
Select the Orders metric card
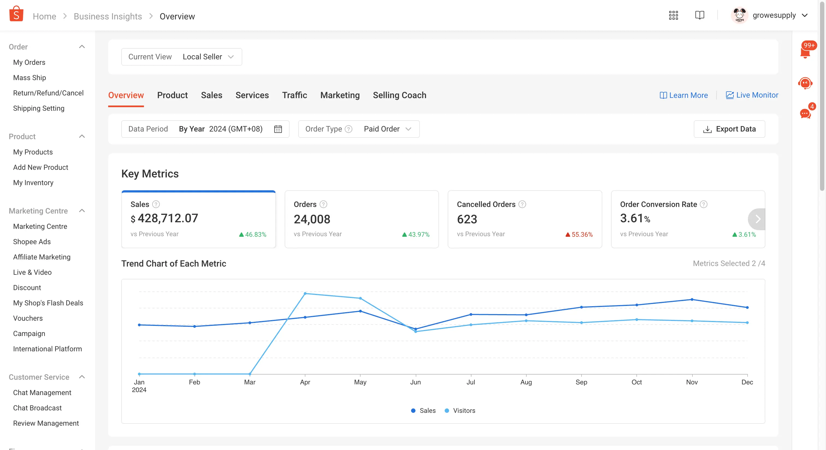click(x=361, y=219)
